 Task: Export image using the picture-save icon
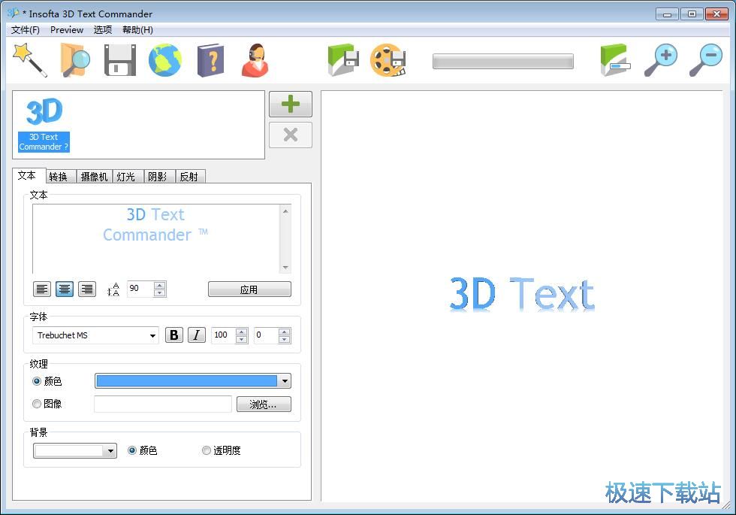342,59
